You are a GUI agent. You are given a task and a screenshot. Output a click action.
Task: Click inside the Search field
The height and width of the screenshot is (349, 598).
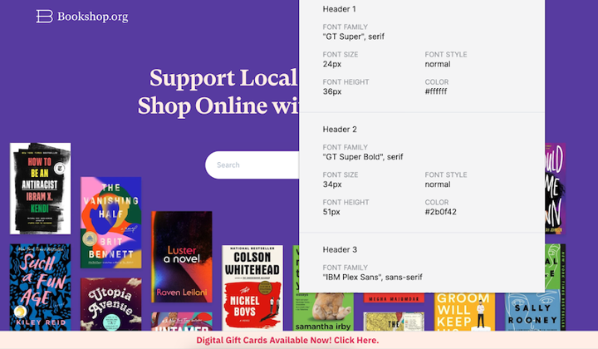[252, 165]
